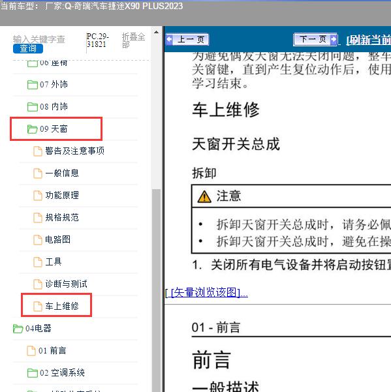Open 警告及注意事项 page
The height and width of the screenshot is (392, 391).
[x=75, y=151]
